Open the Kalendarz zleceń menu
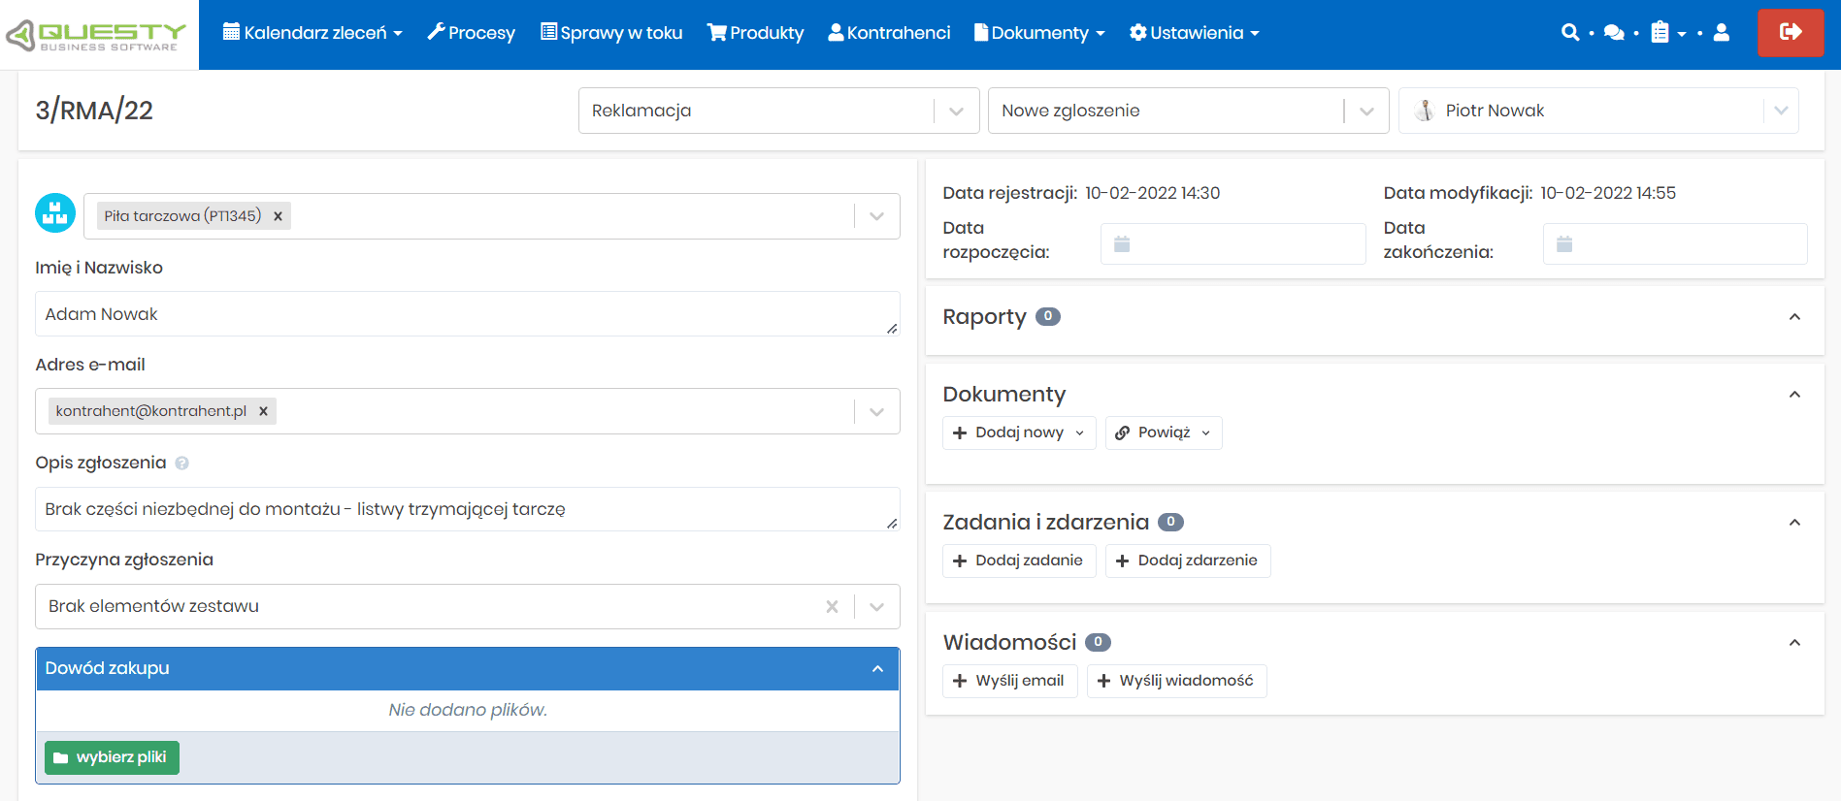The image size is (1841, 801). 312,33
